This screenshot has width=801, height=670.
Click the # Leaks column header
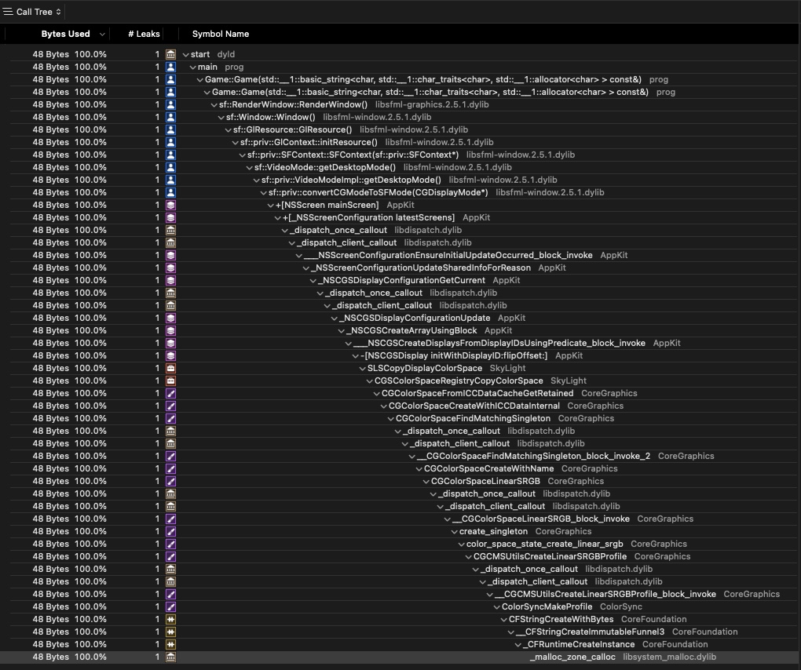(143, 34)
